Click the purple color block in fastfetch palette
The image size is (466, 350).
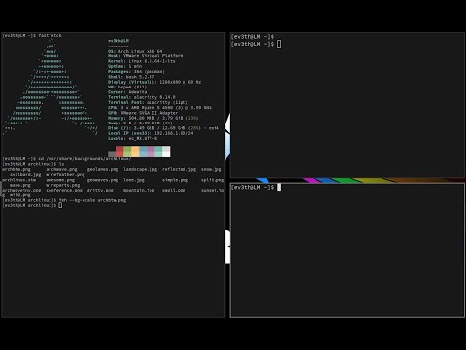pyautogui.click(x=150, y=151)
